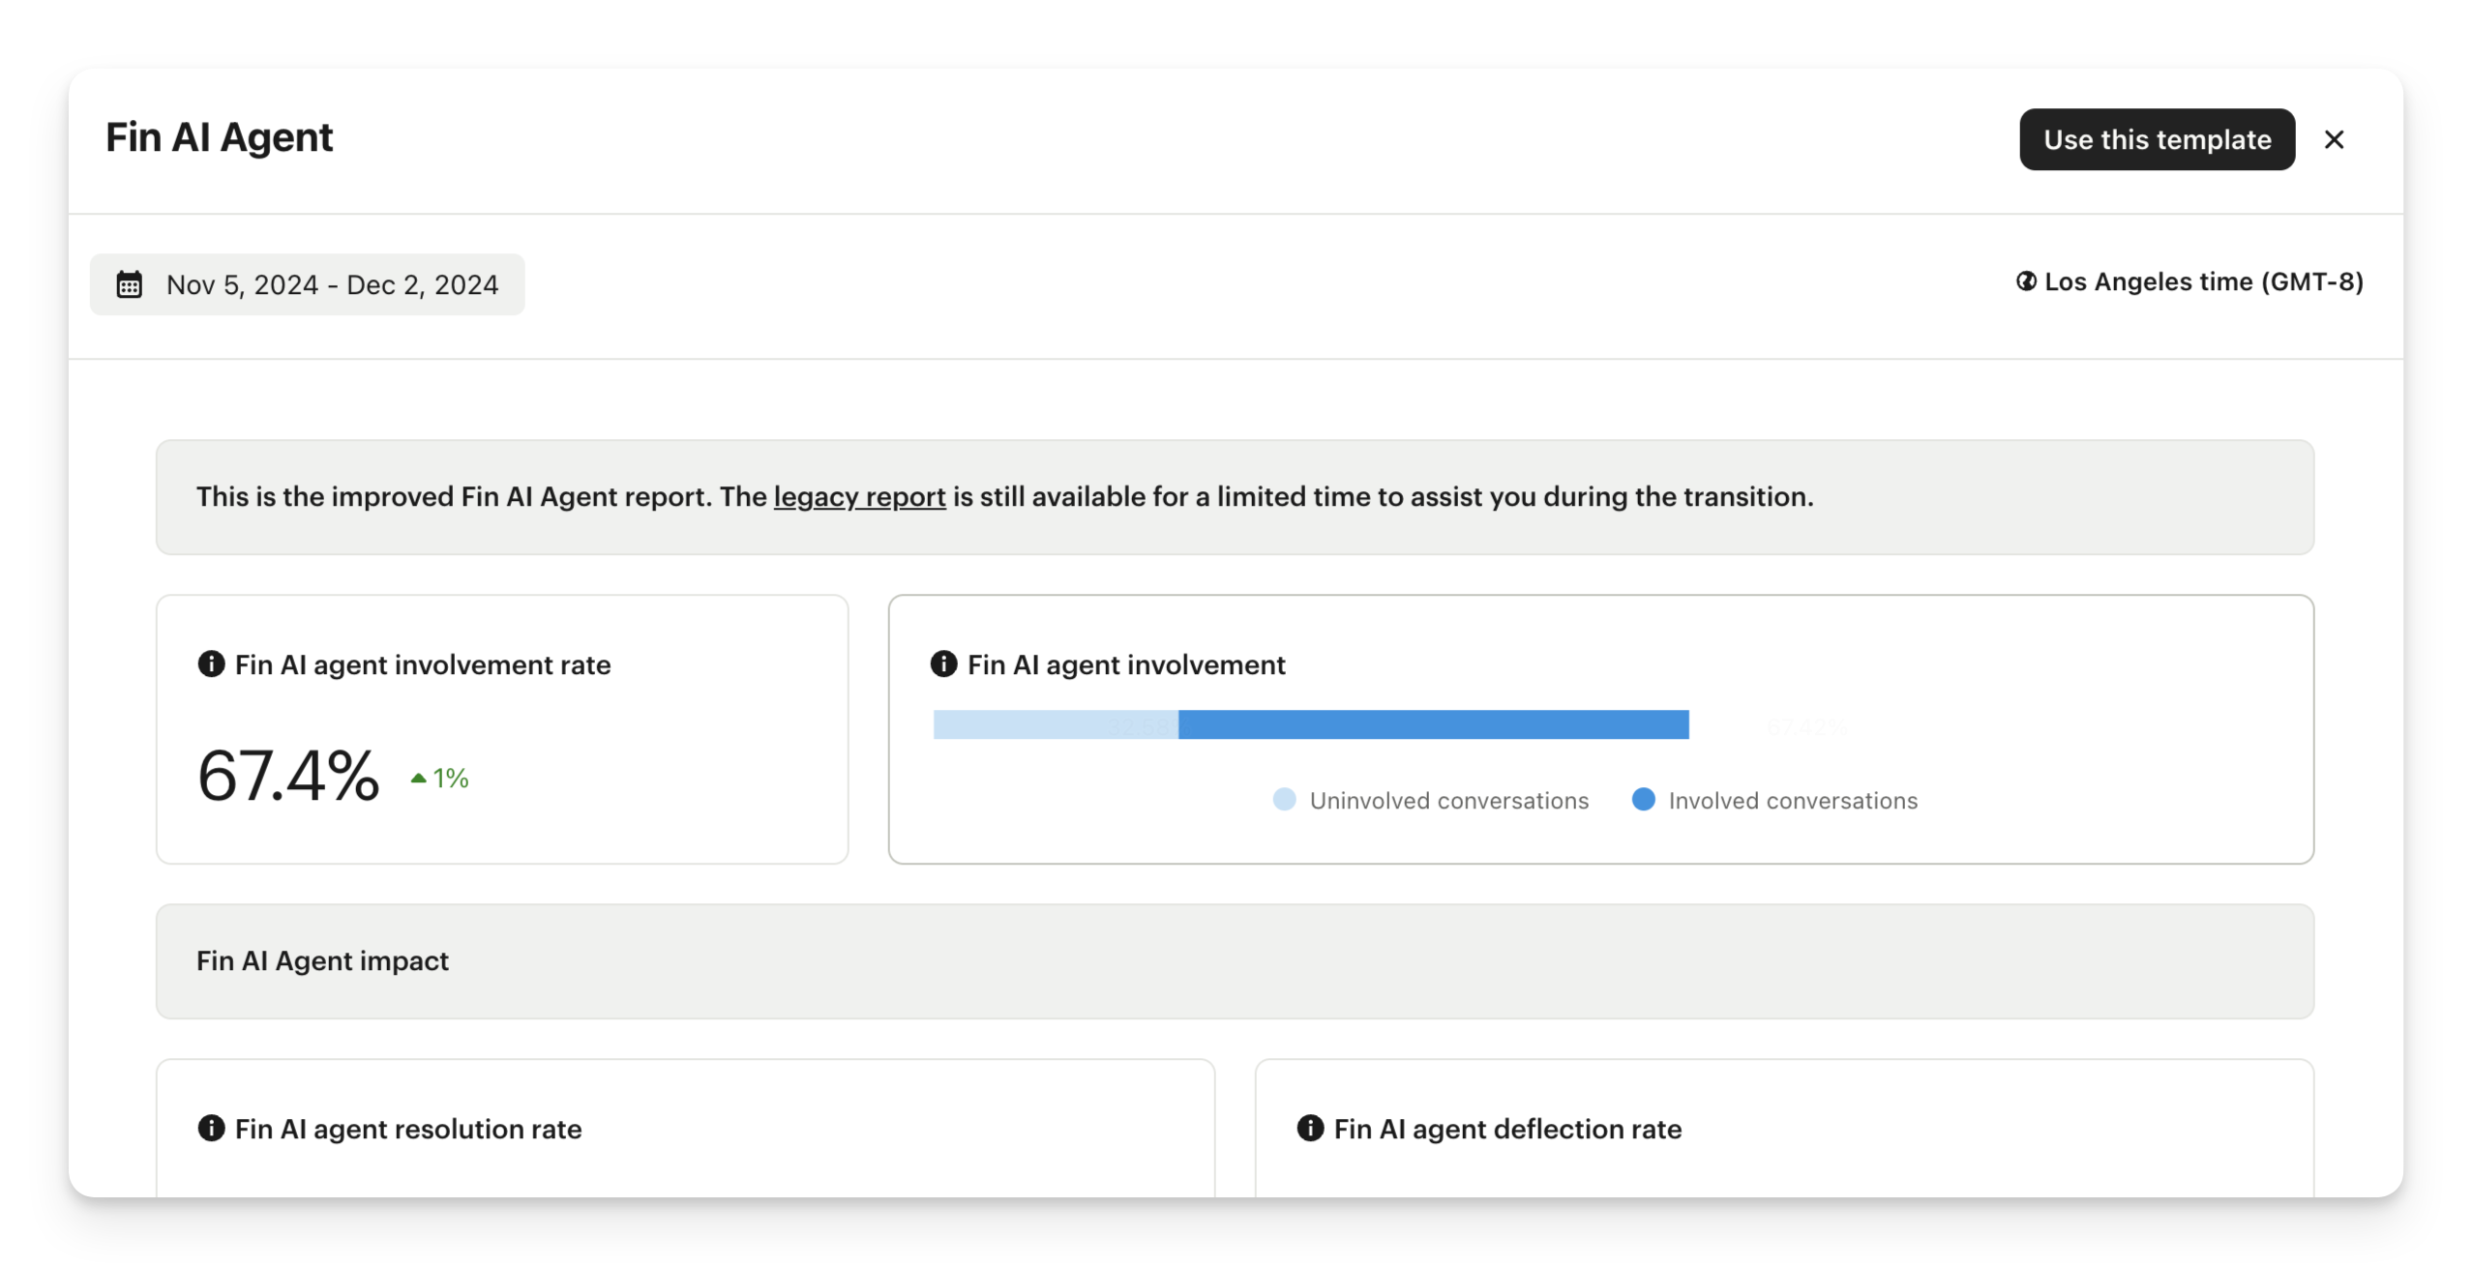
Task: Click info icon for involvement rate
Action: [211, 664]
